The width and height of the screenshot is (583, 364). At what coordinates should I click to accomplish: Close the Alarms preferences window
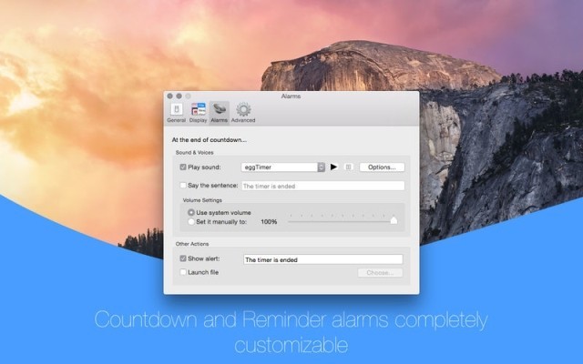tap(169, 95)
